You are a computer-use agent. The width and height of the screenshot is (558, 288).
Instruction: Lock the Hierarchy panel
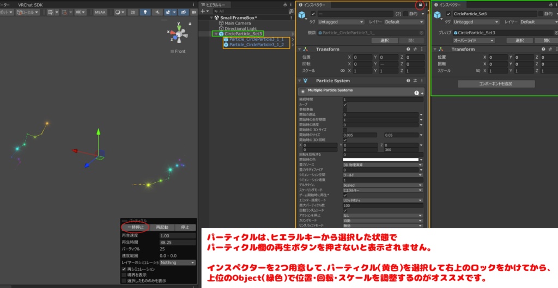coord(285,4)
